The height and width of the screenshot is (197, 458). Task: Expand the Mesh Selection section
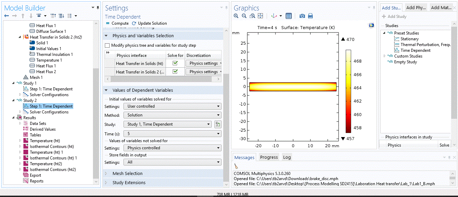128,173
